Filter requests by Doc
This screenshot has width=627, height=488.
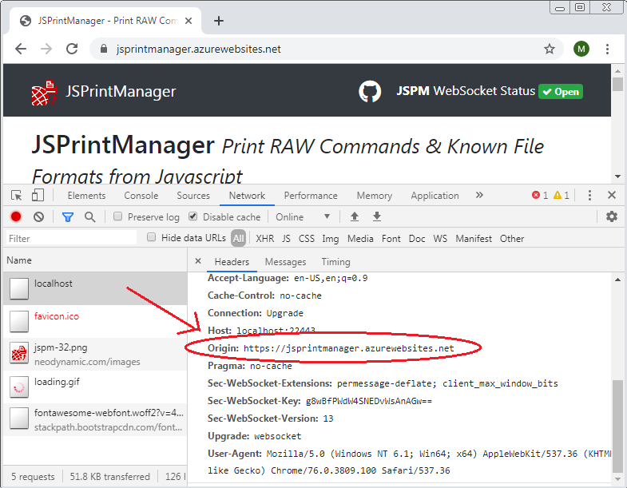[x=417, y=239]
